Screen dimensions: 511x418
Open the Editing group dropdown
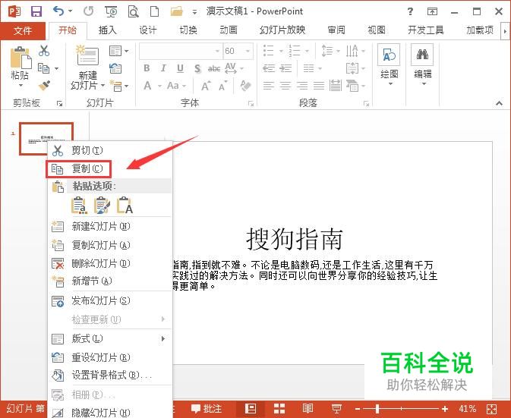[422, 65]
